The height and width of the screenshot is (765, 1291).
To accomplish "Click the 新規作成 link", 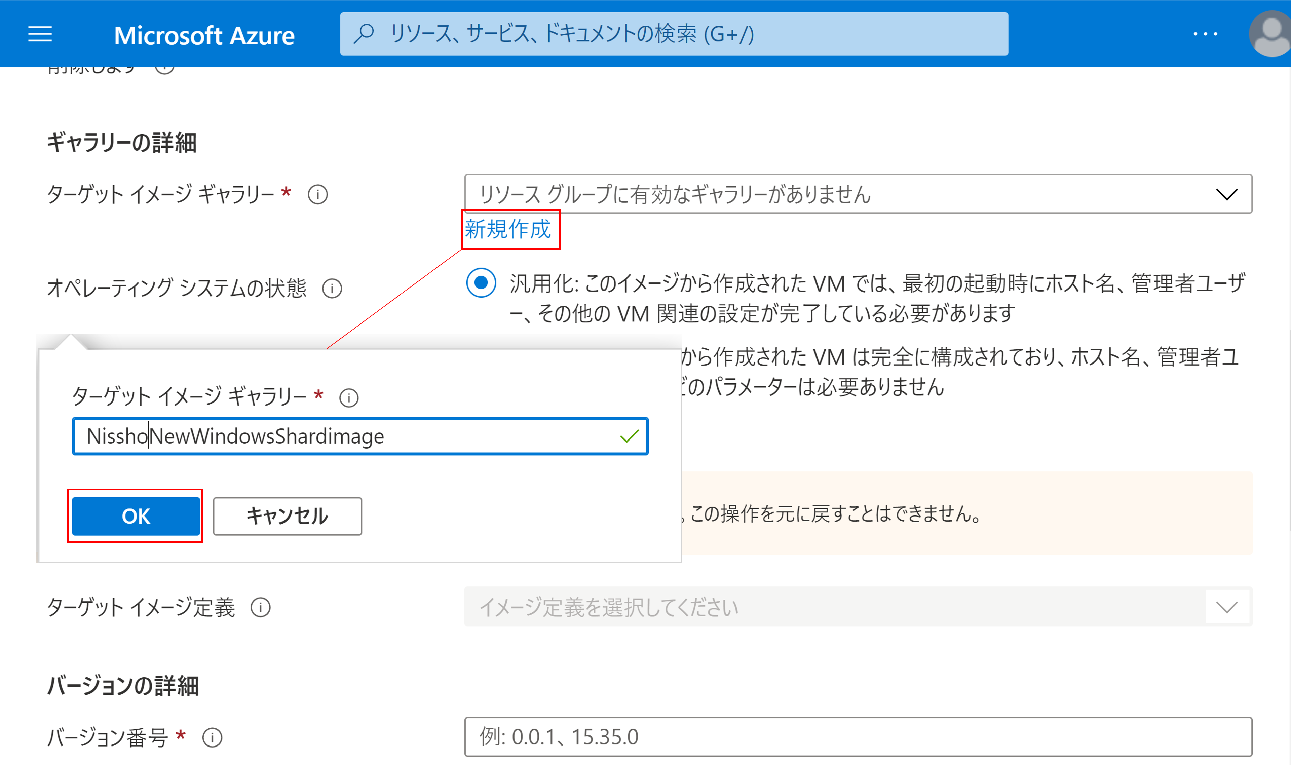I will coord(508,229).
